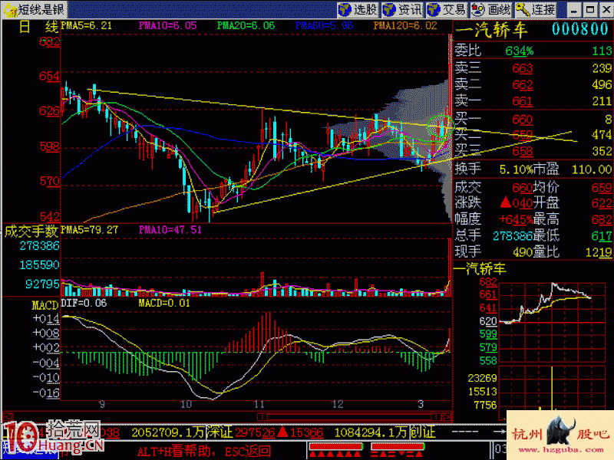Select the PMA20=6.06 indicator label
The image size is (614, 460).
[x=246, y=26]
